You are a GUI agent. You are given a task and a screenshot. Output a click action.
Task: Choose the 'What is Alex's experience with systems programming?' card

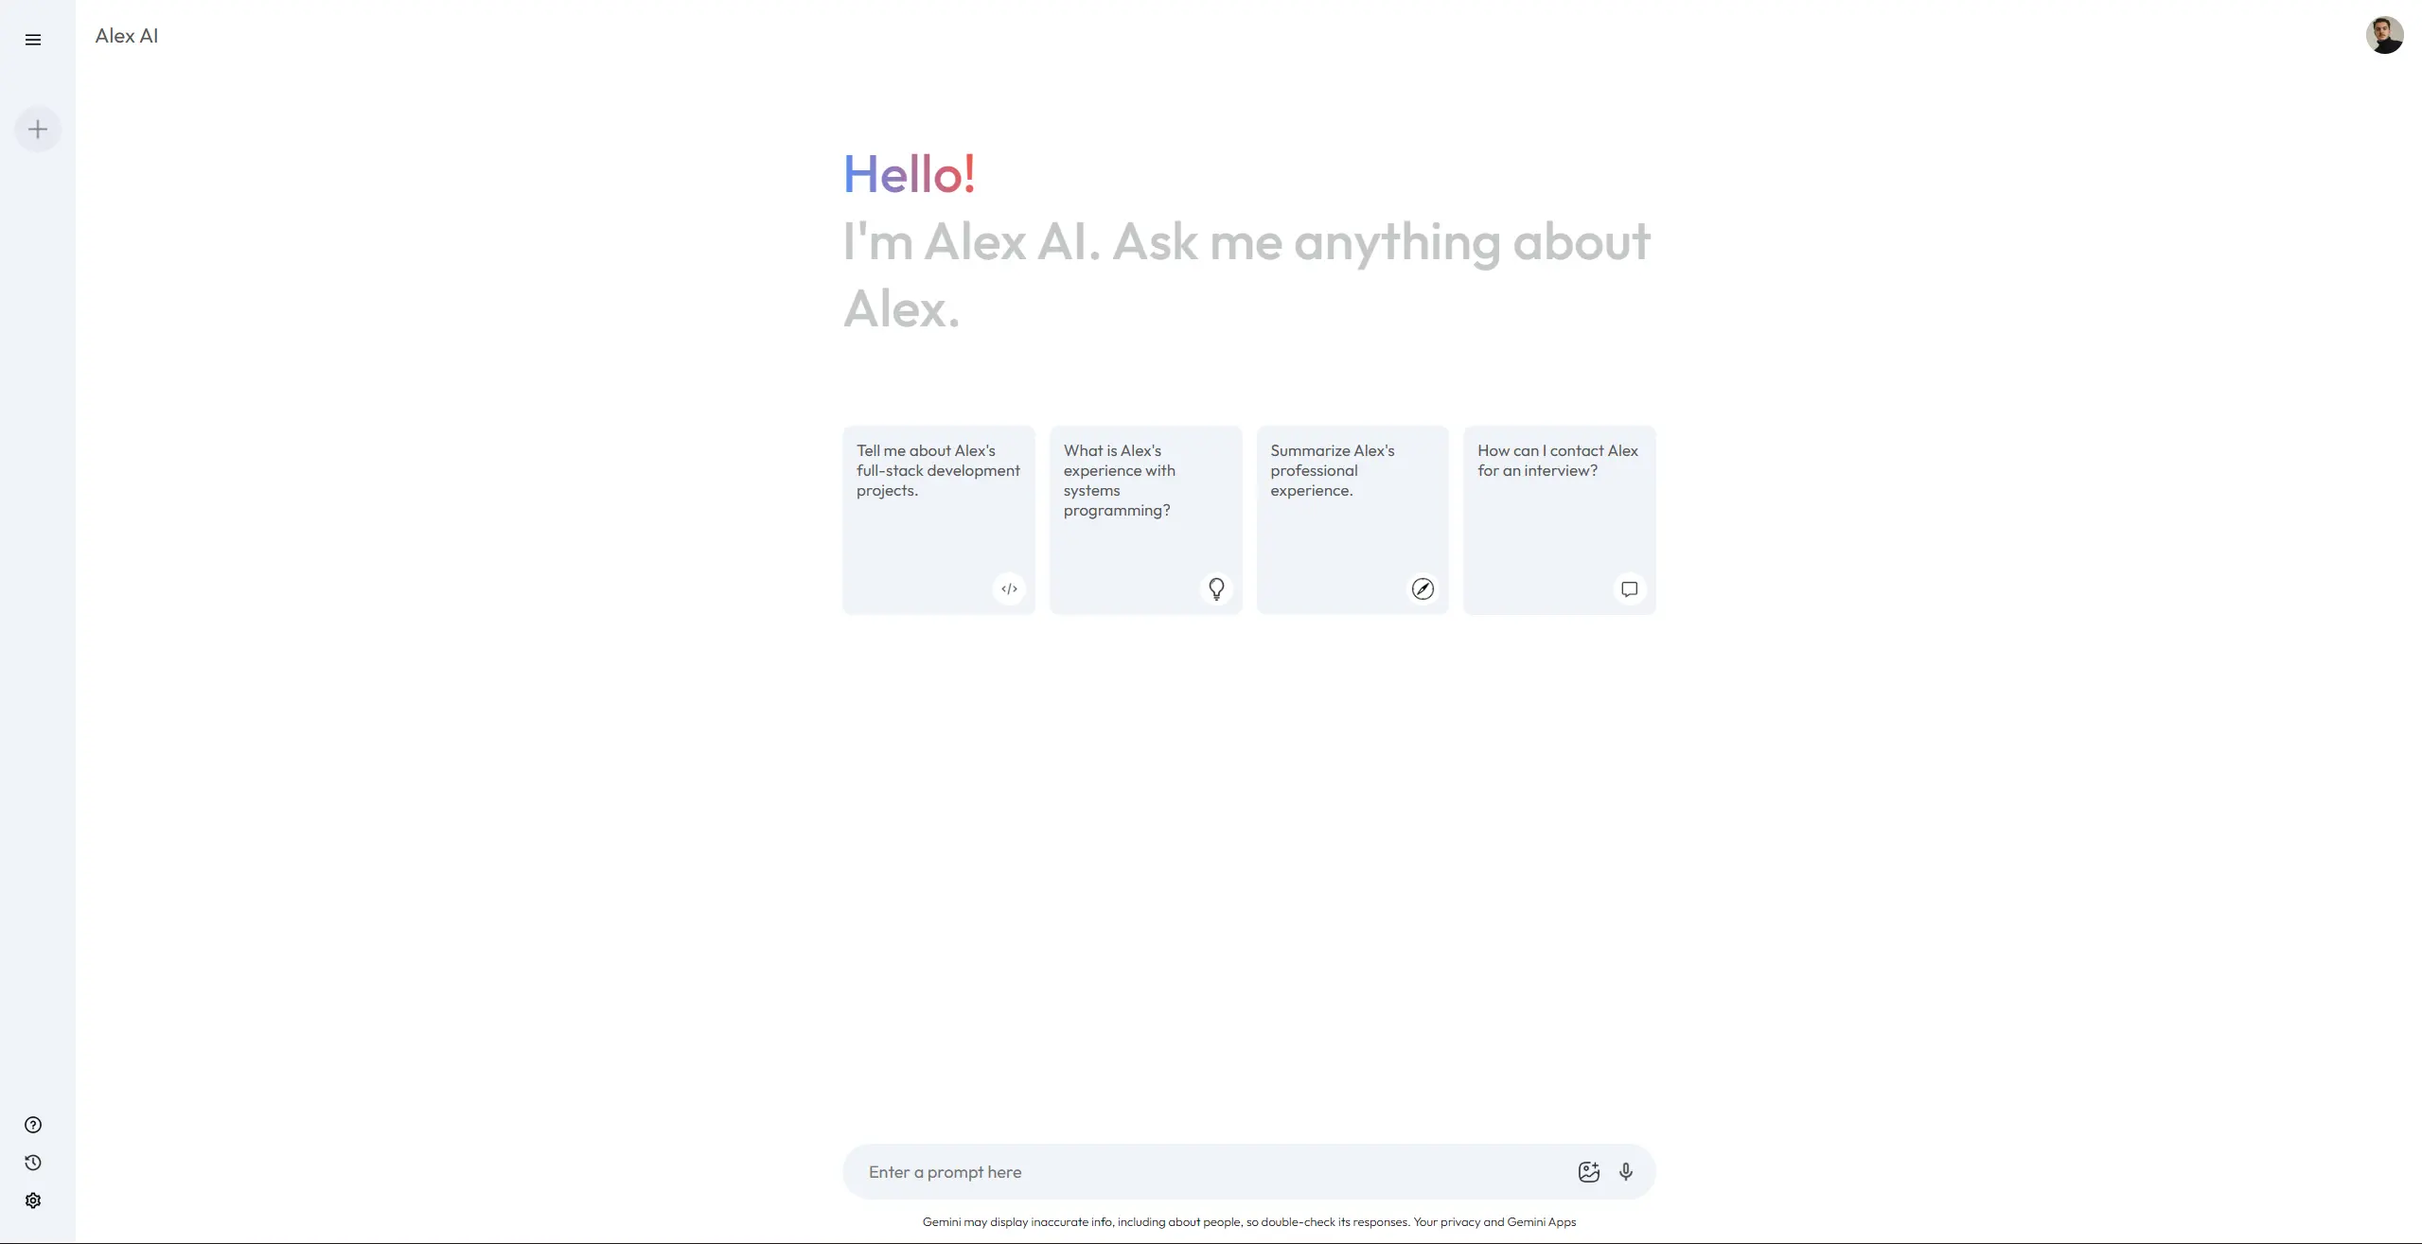pos(1144,518)
